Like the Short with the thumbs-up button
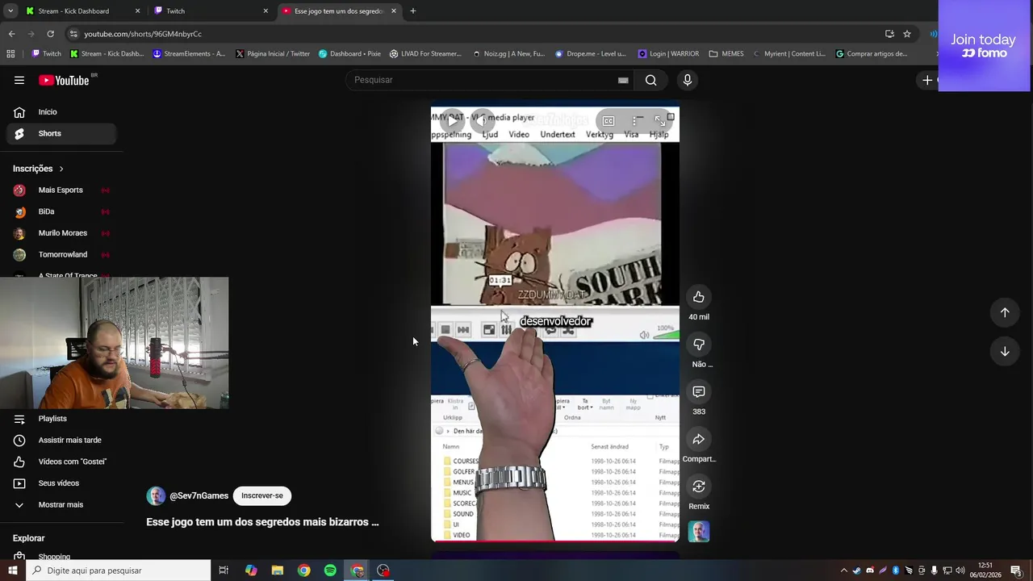1033x581 pixels. [699, 297]
